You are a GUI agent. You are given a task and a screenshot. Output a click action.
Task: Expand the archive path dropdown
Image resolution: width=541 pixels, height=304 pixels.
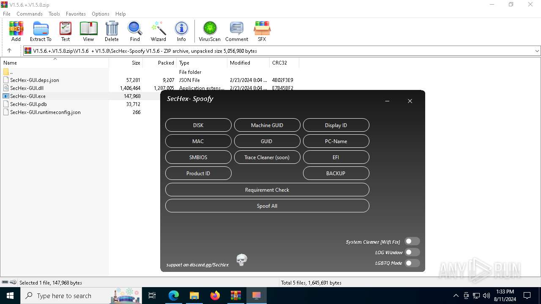pos(537,51)
